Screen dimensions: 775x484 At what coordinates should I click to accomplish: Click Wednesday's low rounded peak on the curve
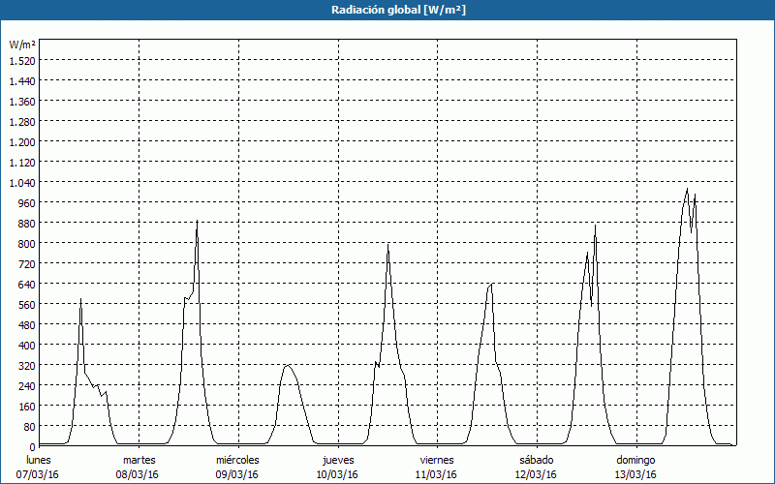coord(287,365)
